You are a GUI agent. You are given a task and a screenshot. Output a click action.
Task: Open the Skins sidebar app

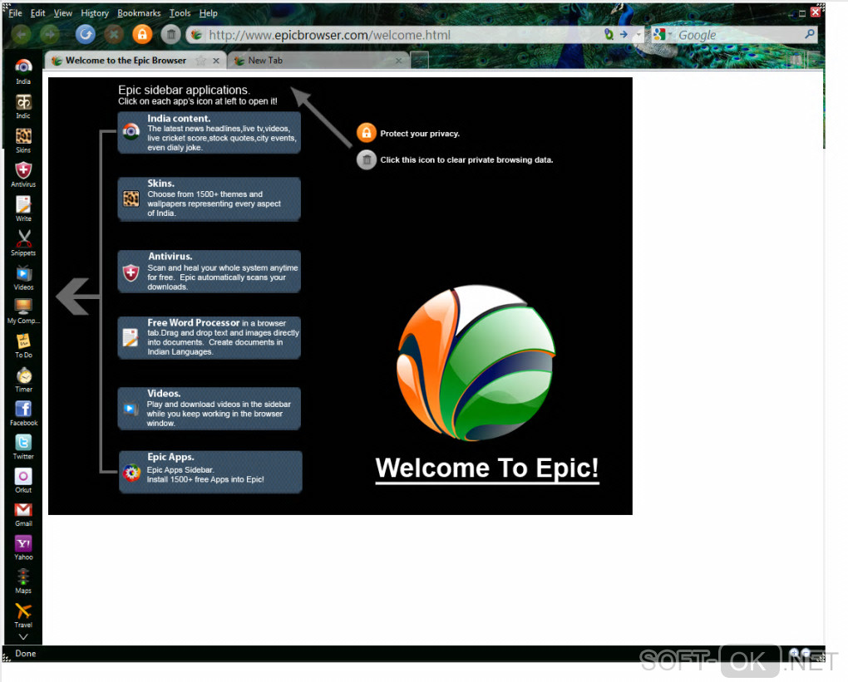pos(23,140)
